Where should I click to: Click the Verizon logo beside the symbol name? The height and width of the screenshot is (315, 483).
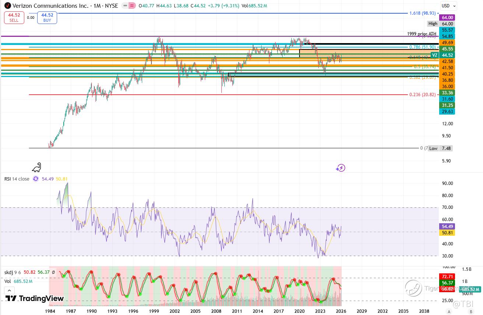(7, 6)
